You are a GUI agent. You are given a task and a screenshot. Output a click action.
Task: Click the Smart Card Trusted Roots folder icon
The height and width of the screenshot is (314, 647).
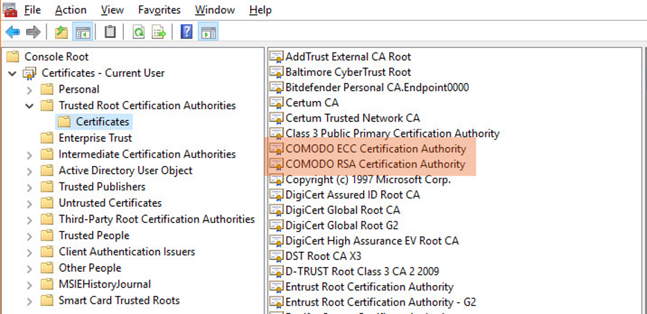click(x=47, y=300)
